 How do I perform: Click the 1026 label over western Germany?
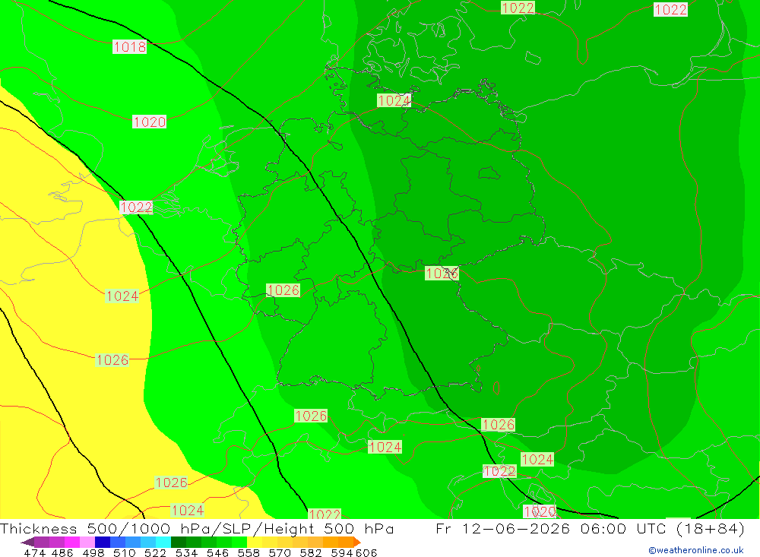pyautogui.click(x=283, y=290)
